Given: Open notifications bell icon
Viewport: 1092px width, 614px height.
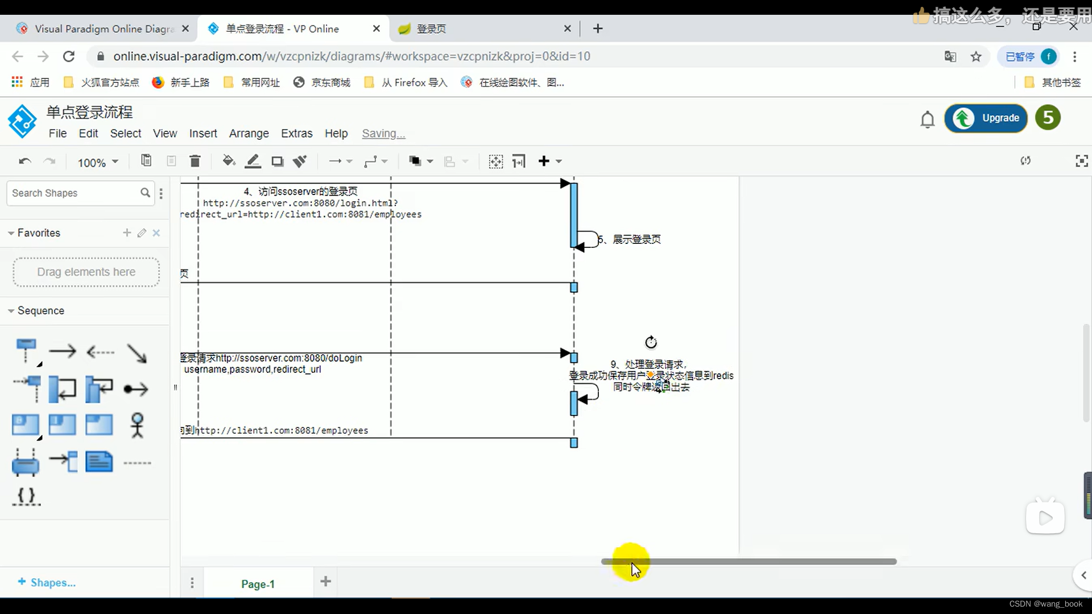Looking at the screenshot, I should tap(928, 119).
